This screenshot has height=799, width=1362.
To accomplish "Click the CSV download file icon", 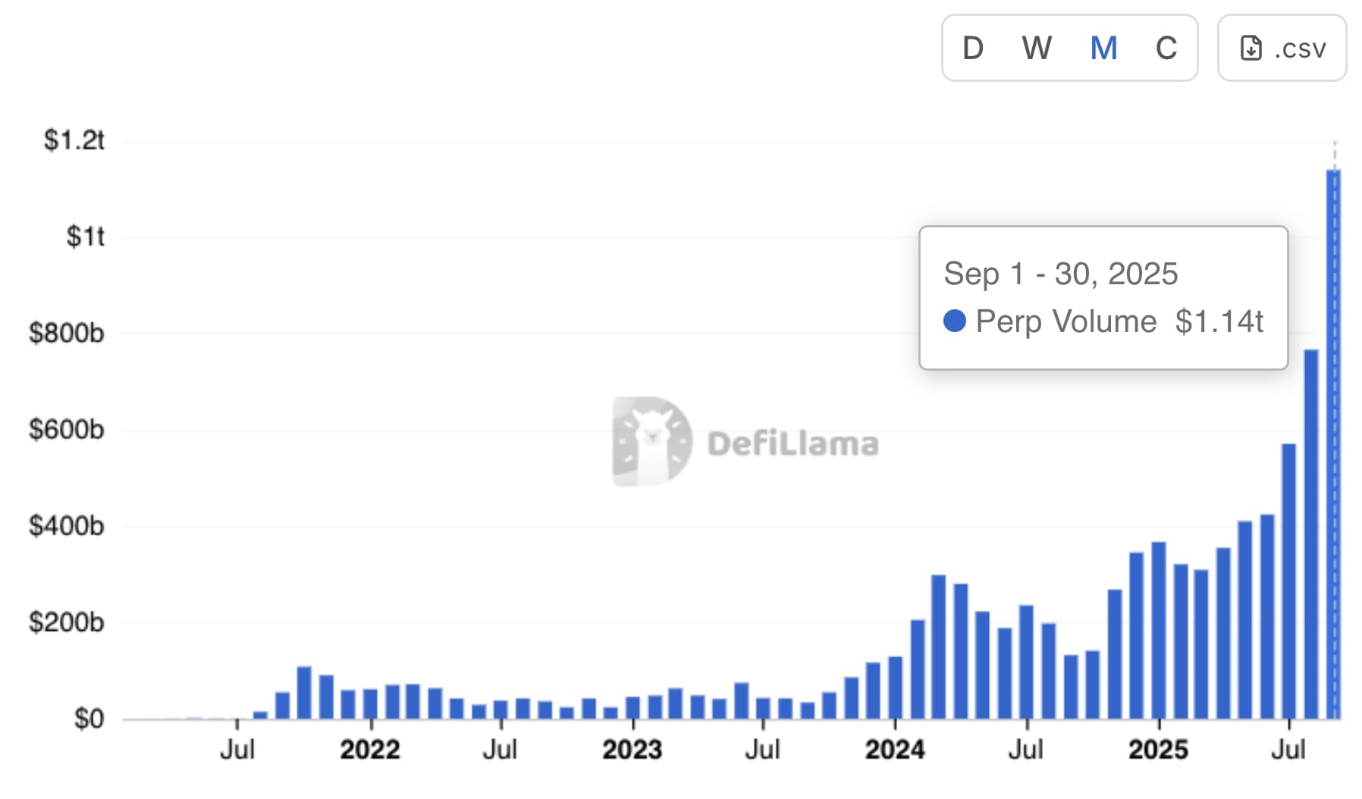I will coord(1251,49).
